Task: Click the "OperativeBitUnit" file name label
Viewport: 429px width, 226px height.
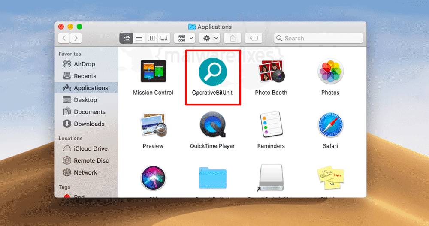Action: point(212,93)
